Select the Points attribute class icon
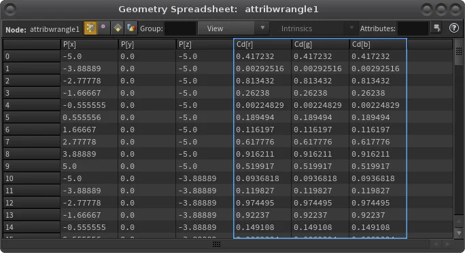 [x=90, y=28]
